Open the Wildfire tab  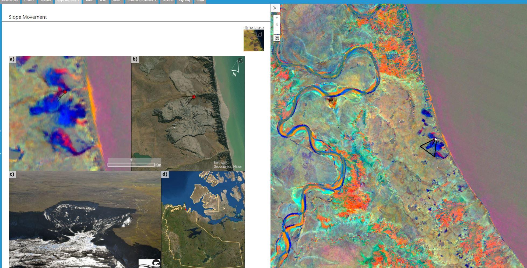coord(29,1)
